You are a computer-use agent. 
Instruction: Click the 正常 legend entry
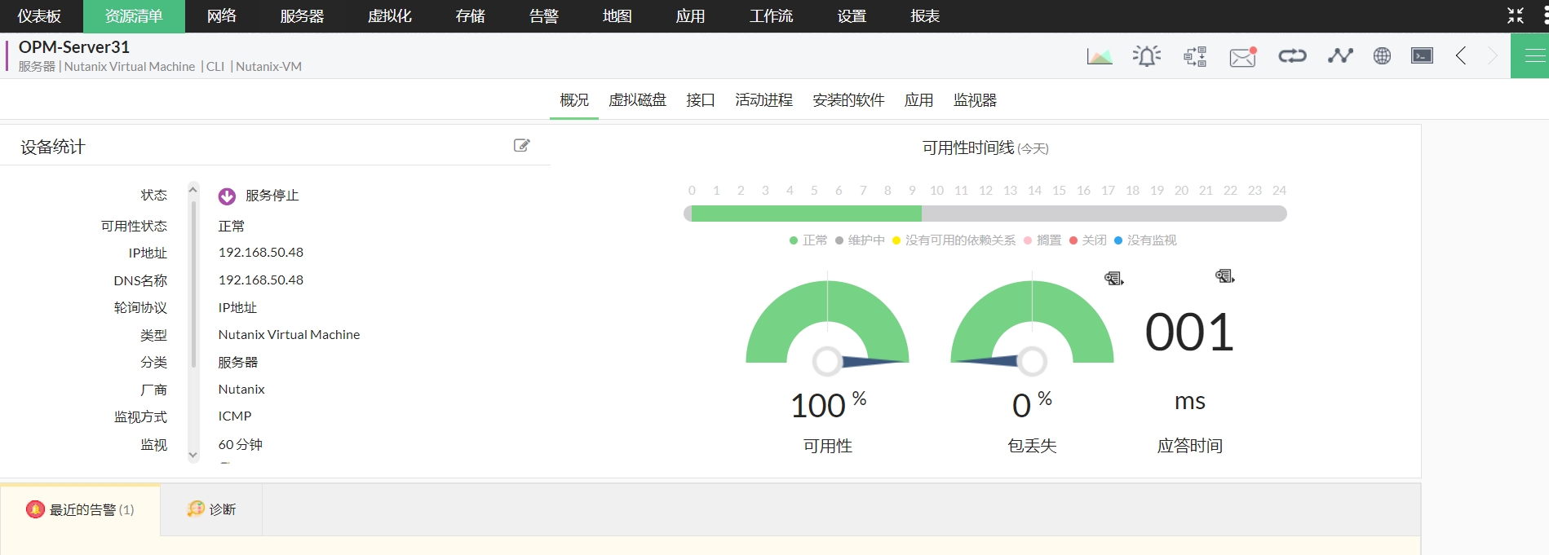(808, 240)
